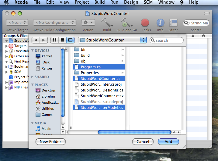The height and width of the screenshot is (161, 218).
Task: Click the horizontal scrollbar right arrow
Action: (x=179, y=132)
